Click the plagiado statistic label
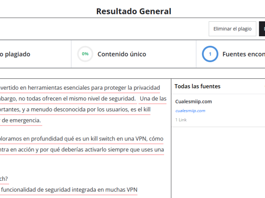The width and height of the screenshot is (265, 198). [15, 54]
